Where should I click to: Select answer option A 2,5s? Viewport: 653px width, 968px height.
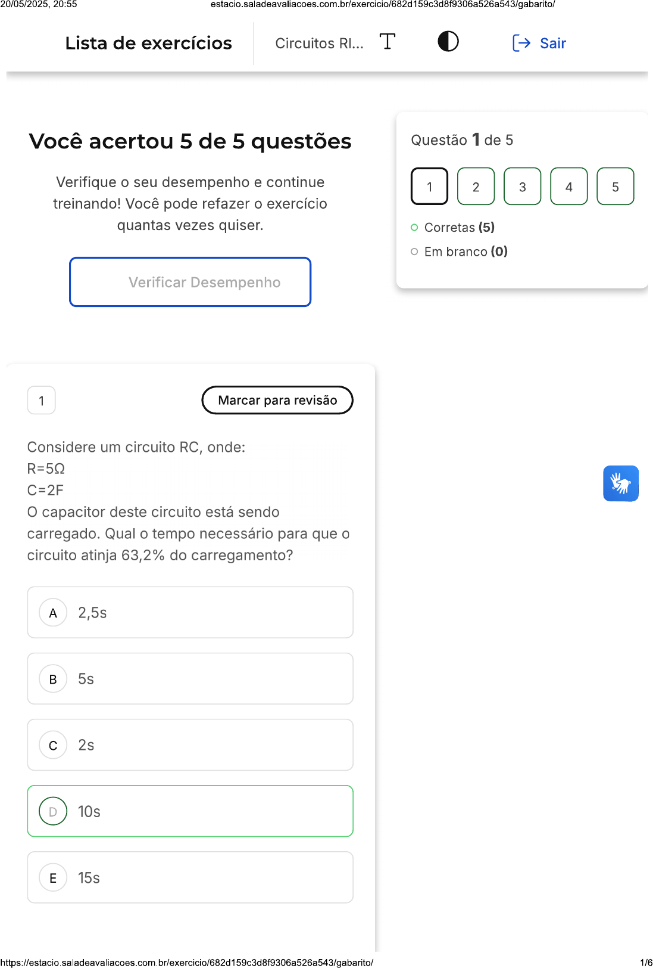(190, 612)
